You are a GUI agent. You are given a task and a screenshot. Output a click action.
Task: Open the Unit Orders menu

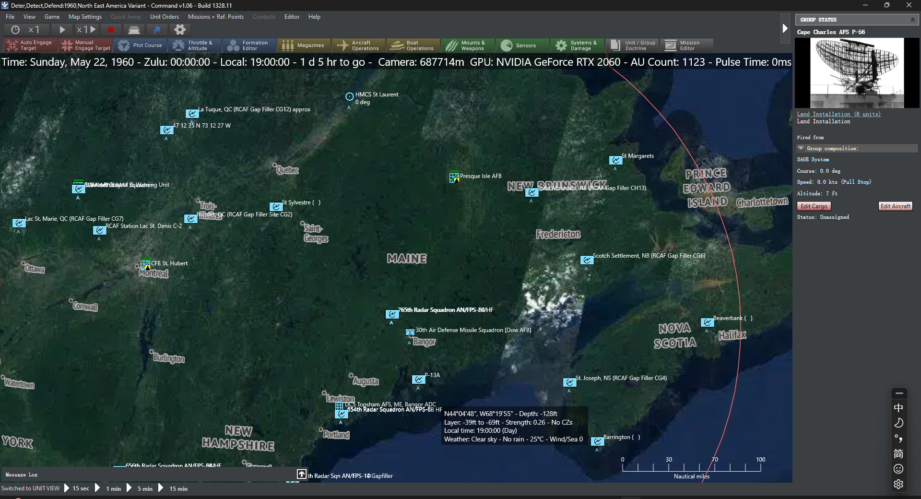[x=165, y=17]
